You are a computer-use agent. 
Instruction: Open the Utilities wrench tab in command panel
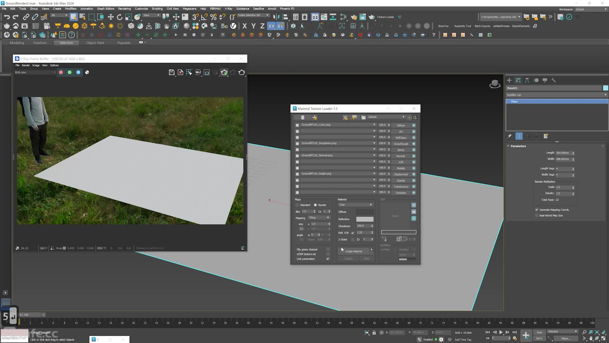click(553, 80)
